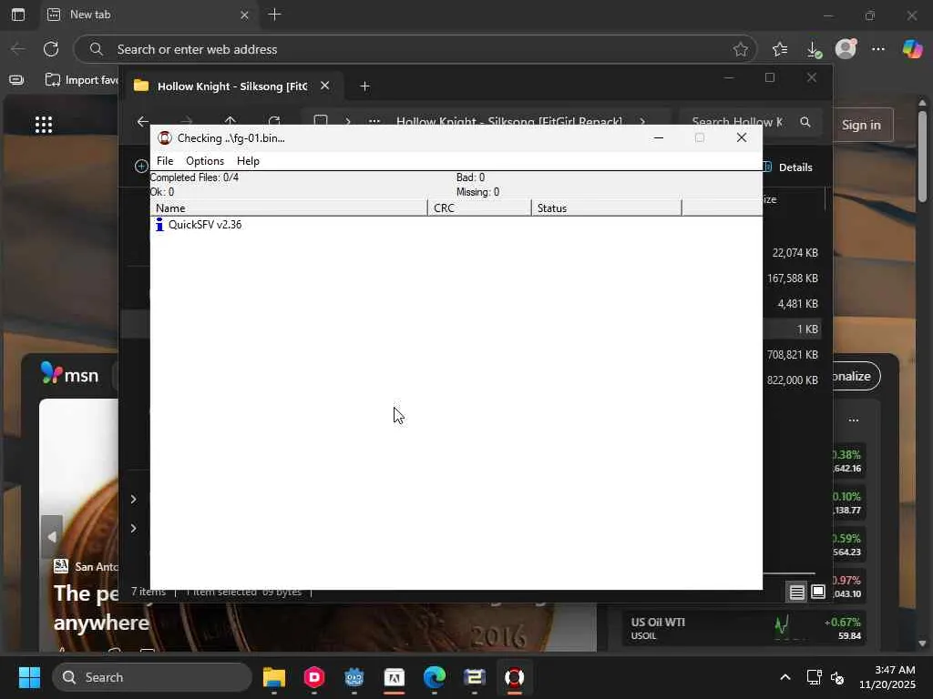Expand the upper Explorer navigation pane chevron
This screenshot has height=699, width=933.
133,500
